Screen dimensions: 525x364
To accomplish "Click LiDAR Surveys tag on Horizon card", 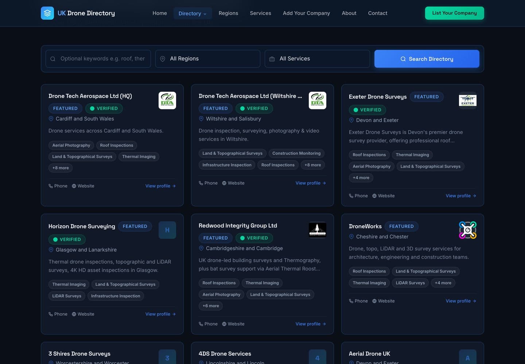I will point(67,296).
